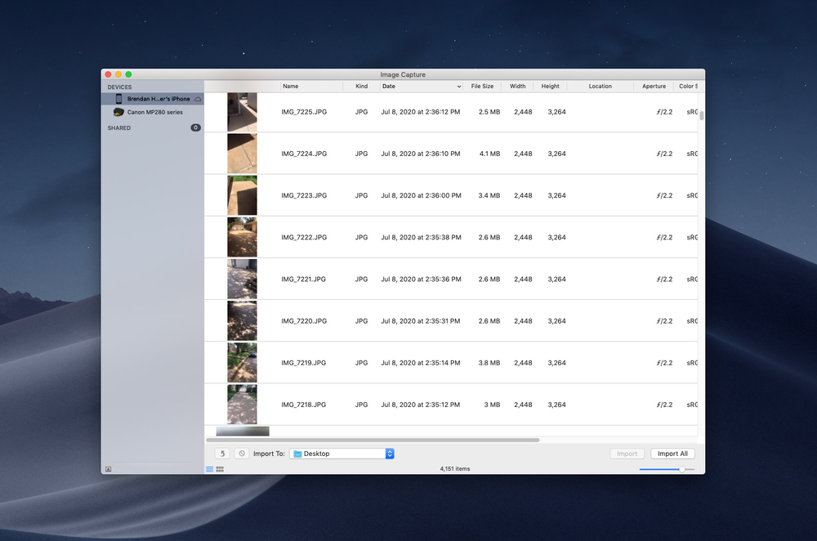Click the Import All button

click(x=672, y=454)
